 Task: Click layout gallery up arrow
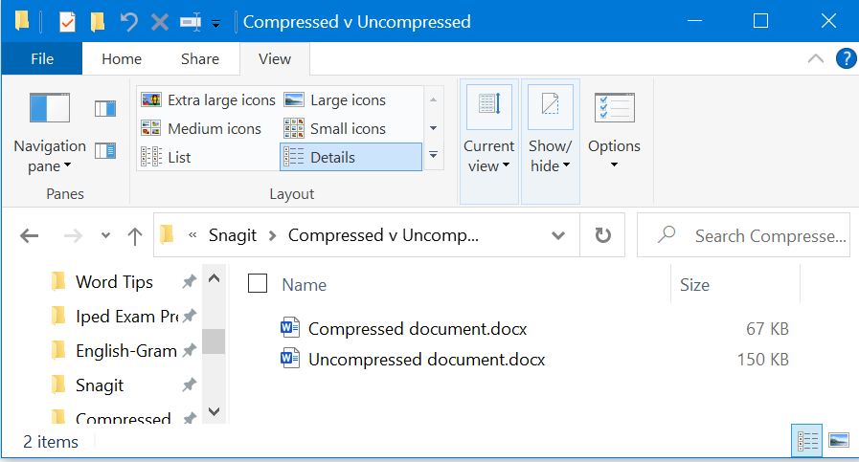tap(433, 100)
